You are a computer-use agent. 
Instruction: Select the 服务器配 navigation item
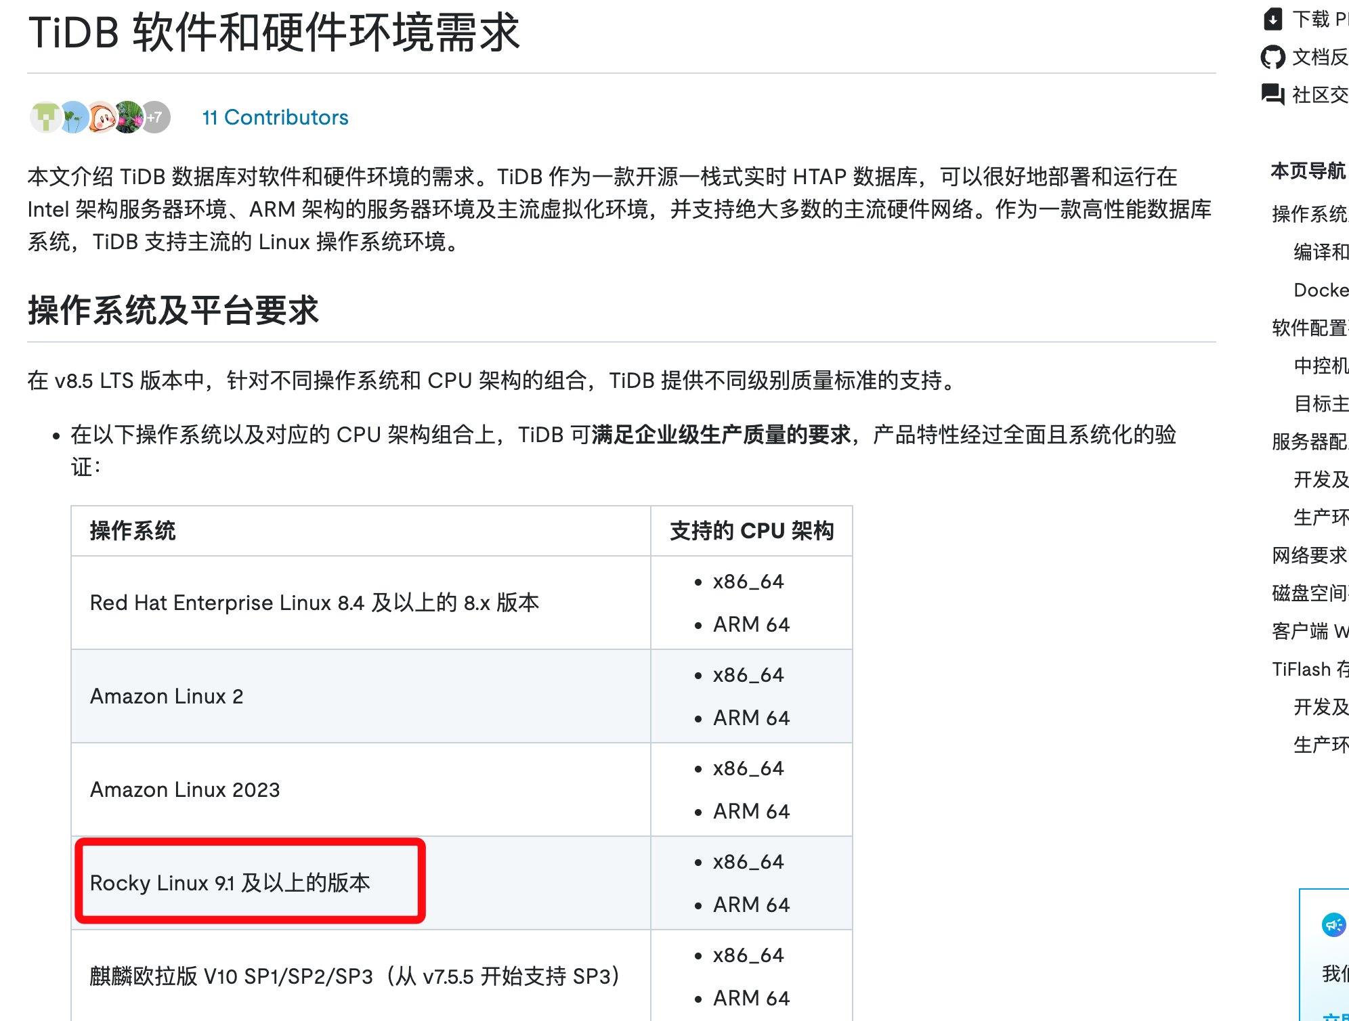coord(1309,441)
